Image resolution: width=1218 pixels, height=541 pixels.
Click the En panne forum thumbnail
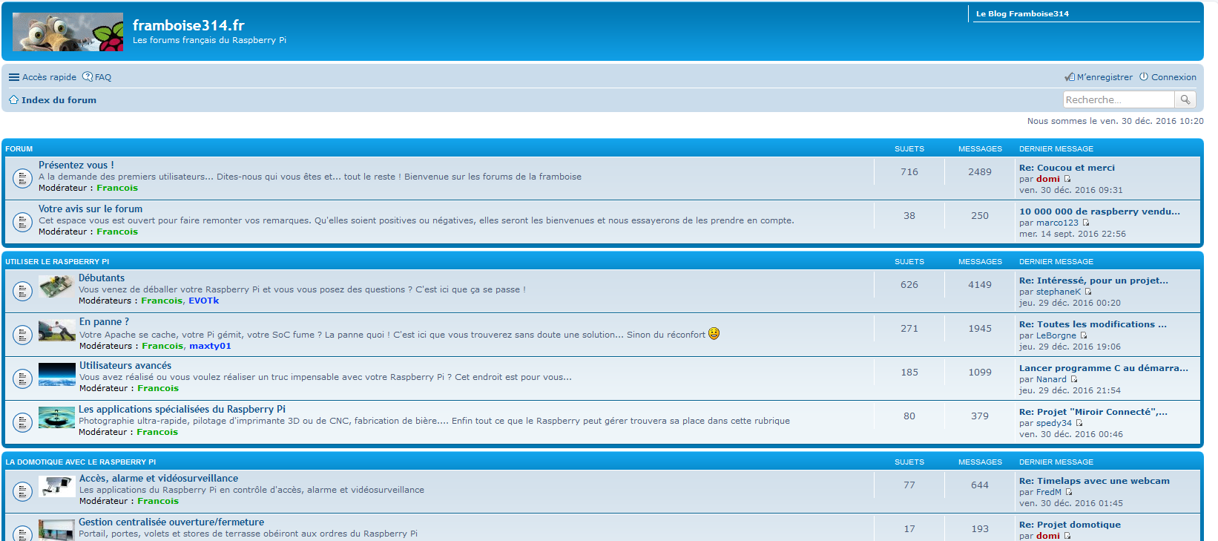[x=56, y=331]
